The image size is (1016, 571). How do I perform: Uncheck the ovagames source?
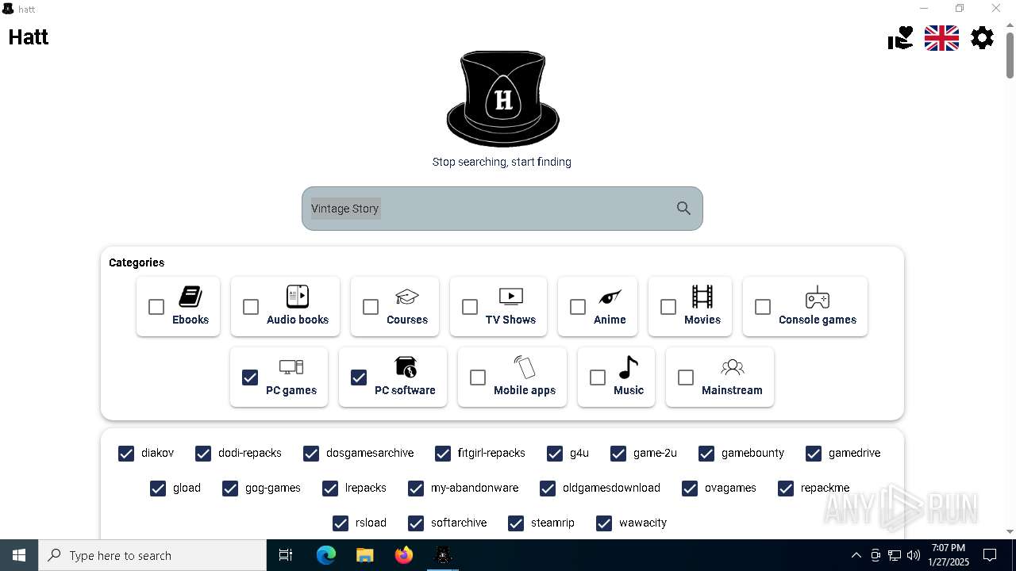pos(690,488)
